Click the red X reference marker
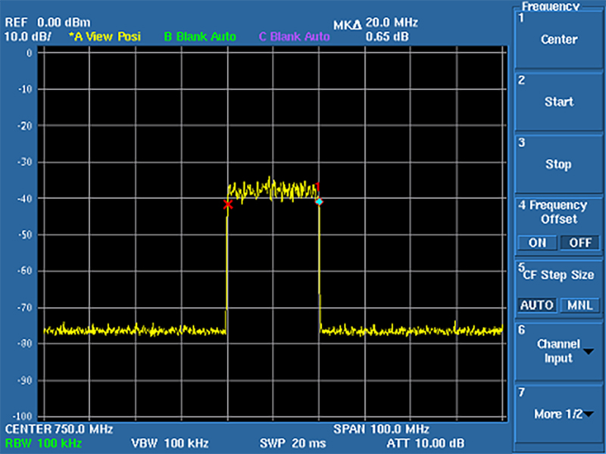 [x=228, y=204]
